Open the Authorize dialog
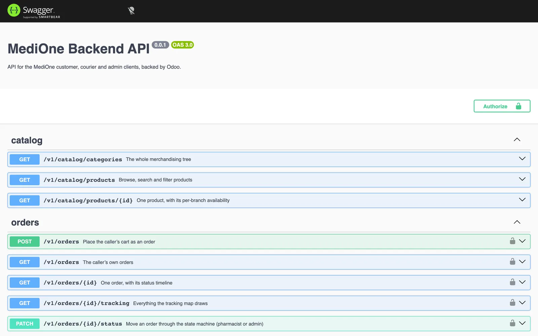 502,106
